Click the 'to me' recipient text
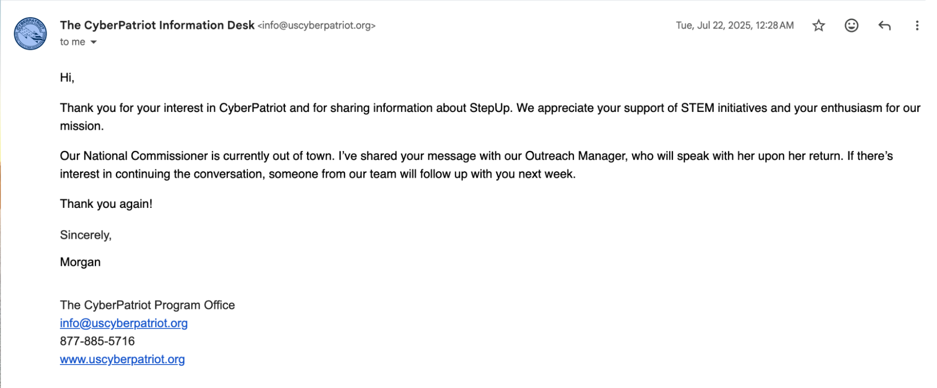 point(73,42)
